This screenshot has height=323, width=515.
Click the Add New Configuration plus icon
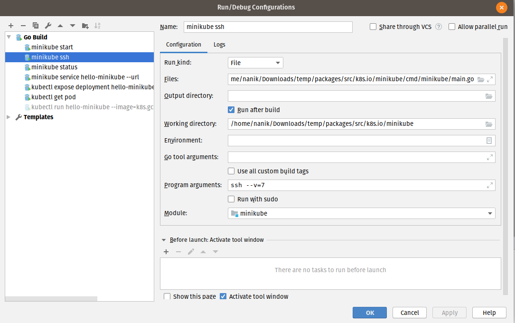click(11, 26)
